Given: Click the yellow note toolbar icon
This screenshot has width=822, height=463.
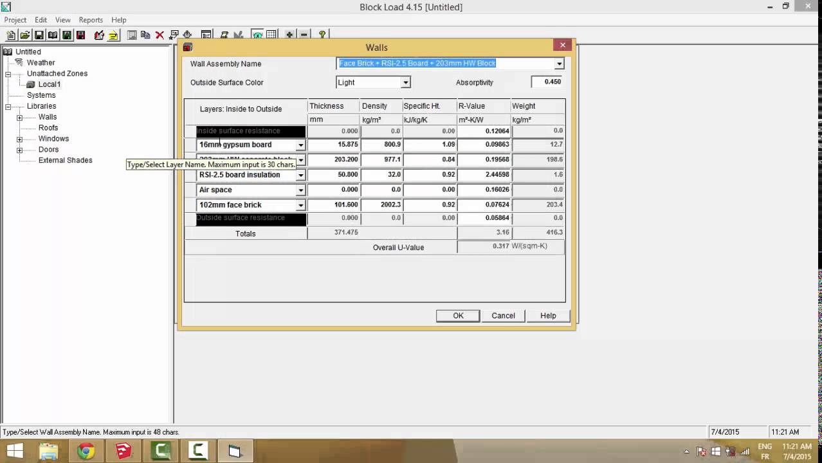Looking at the screenshot, I should coord(113,35).
